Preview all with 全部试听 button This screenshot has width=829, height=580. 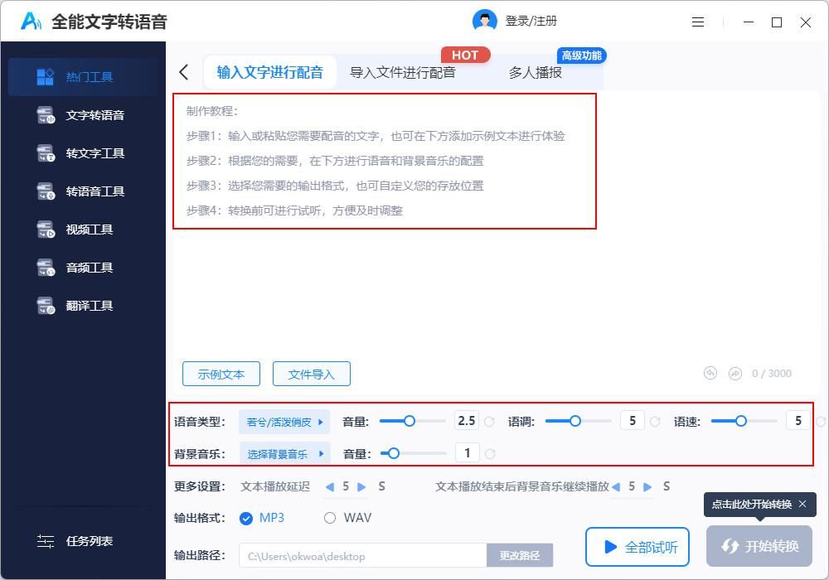pyautogui.click(x=637, y=547)
